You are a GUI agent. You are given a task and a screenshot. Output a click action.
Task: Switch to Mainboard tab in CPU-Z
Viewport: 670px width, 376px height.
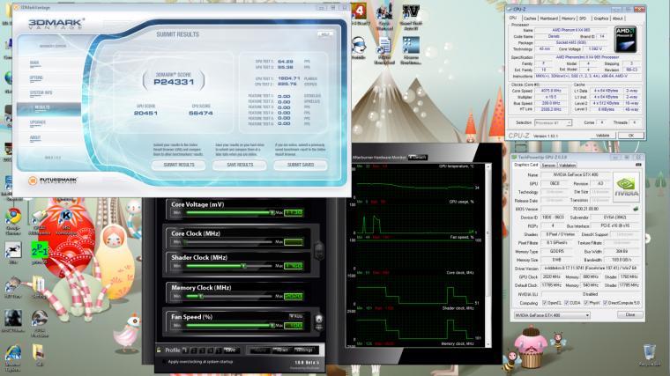point(548,18)
